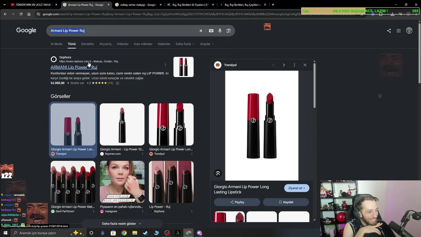Open the Sevil Parfümeri lipsticks image
The width and height of the screenshot is (421, 237).
click(73, 182)
